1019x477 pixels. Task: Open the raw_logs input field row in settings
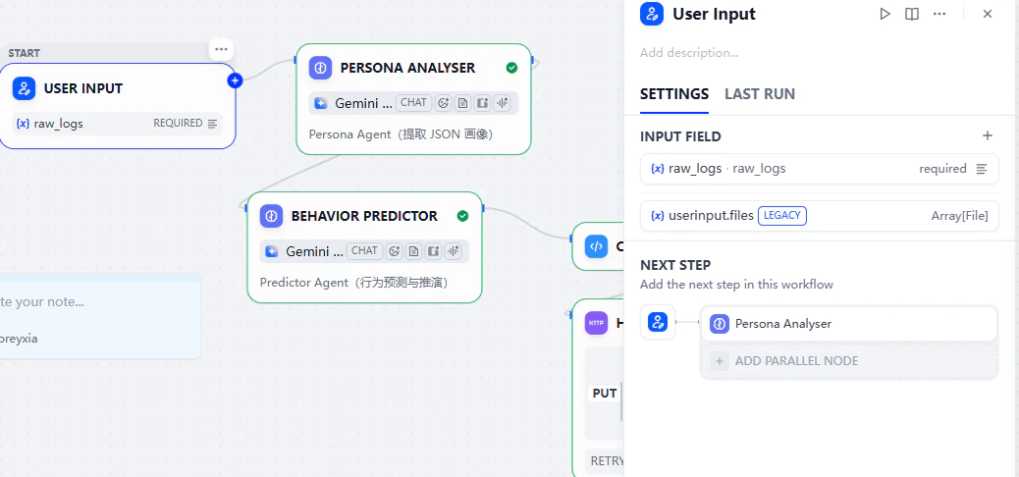click(x=819, y=169)
